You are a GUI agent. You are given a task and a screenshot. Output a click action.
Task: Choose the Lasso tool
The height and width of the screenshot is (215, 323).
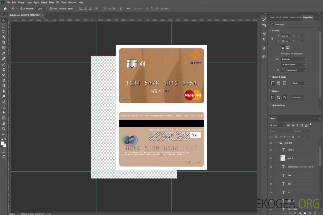click(x=4, y=31)
